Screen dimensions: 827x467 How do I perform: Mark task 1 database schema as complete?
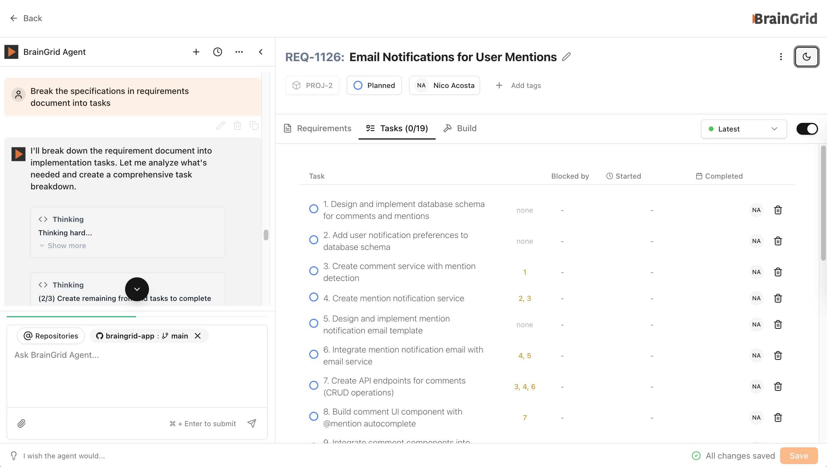[x=313, y=209]
